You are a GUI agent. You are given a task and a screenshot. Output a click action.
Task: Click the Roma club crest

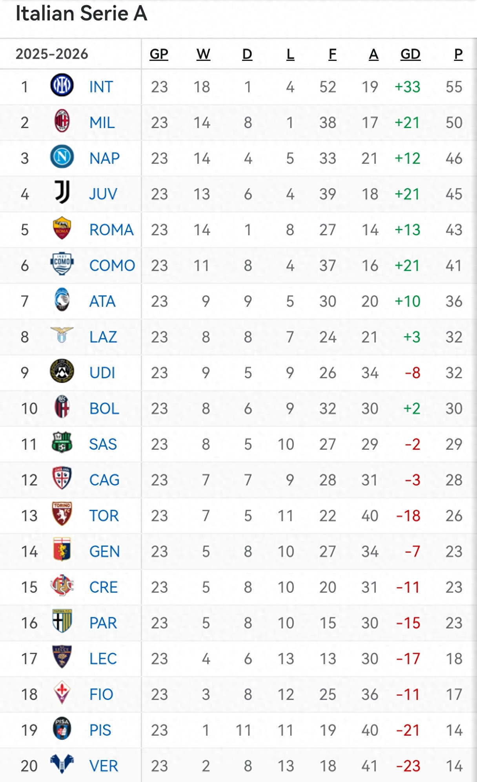(x=62, y=228)
